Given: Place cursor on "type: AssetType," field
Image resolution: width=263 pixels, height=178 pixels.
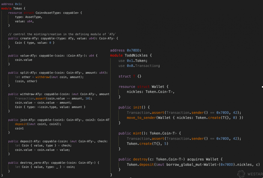Looking at the screenshot, I should (x=29, y=17).
